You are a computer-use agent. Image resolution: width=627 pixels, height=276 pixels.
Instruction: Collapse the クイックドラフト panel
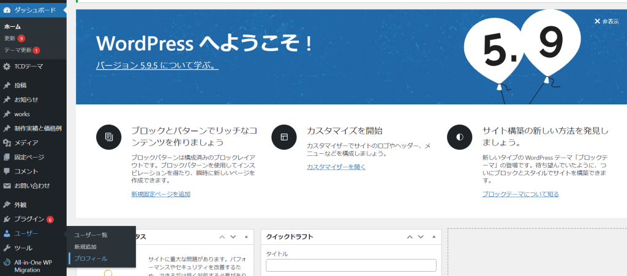(x=434, y=237)
